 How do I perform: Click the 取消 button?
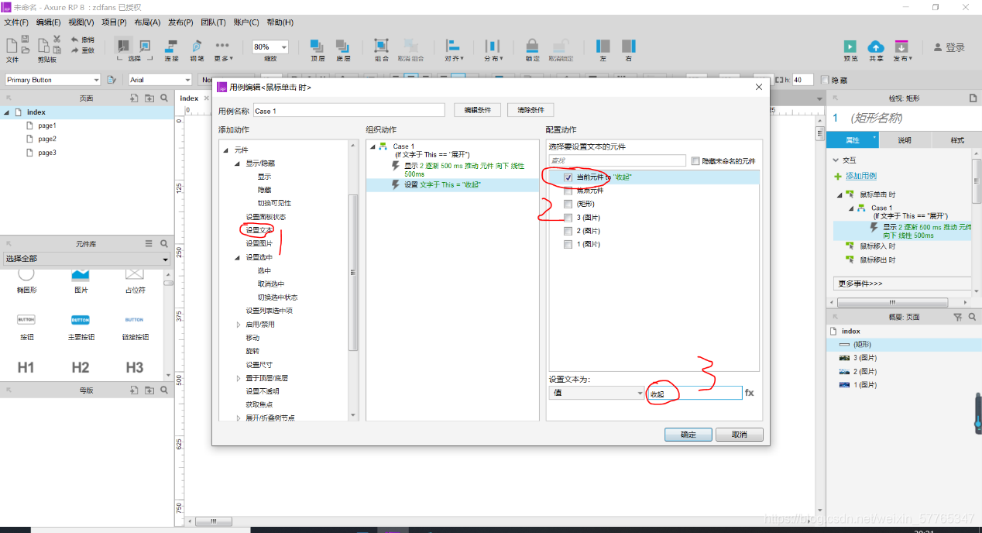(x=739, y=435)
